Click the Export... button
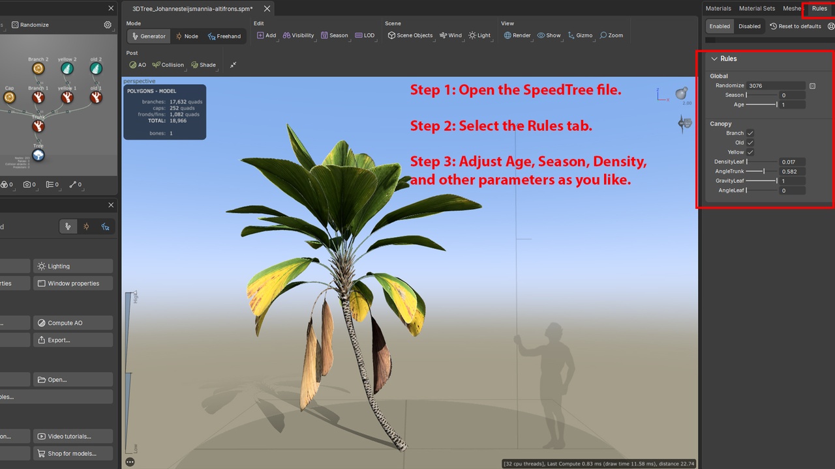Viewport: 835px width, 469px height. click(x=72, y=340)
